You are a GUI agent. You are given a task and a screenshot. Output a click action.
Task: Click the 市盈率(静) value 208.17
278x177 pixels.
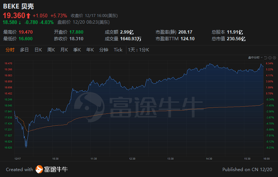[185, 32]
